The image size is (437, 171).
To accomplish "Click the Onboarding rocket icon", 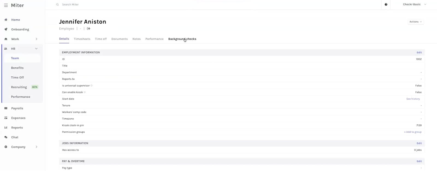I will click(x=6, y=29).
